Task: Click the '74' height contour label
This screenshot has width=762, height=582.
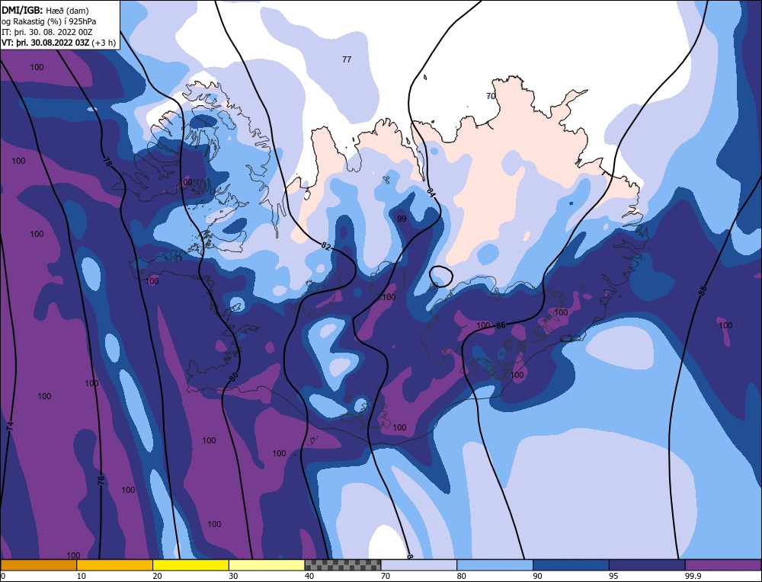Action: tap(10, 426)
